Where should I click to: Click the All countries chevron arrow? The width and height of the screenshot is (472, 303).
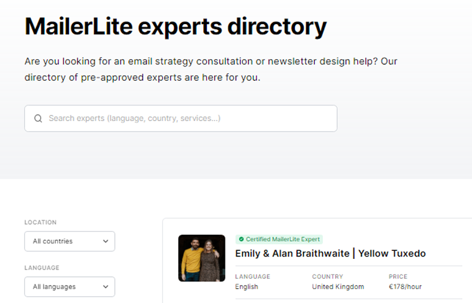pyautogui.click(x=106, y=242)
